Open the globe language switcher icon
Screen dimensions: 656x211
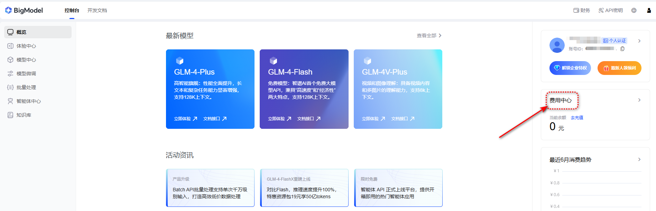634,10
